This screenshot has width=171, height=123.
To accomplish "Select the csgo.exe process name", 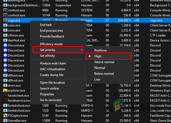I will 14,20.
